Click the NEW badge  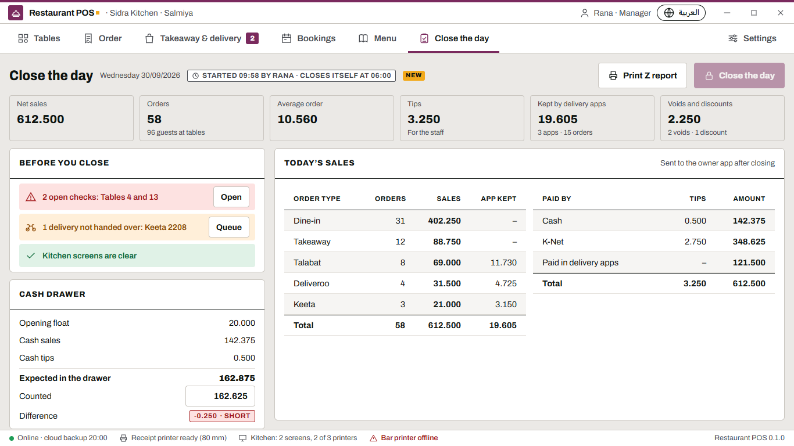point(414,75)
